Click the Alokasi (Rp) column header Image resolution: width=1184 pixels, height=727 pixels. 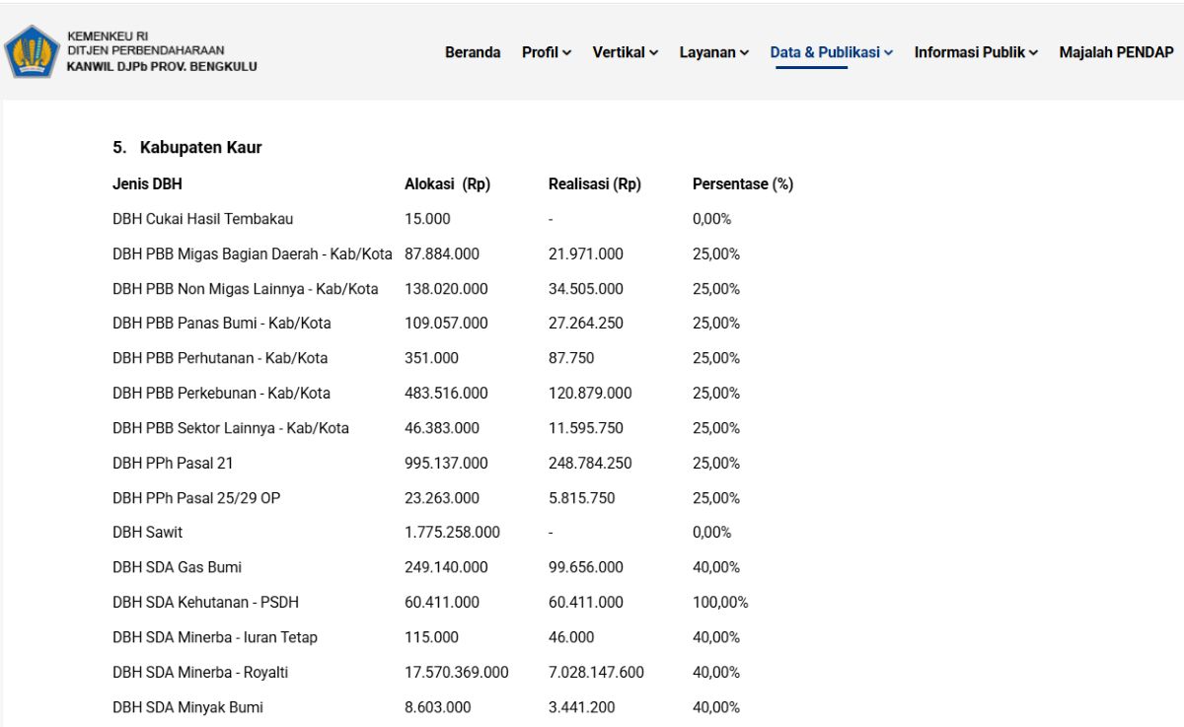click(x=447, y=184)
